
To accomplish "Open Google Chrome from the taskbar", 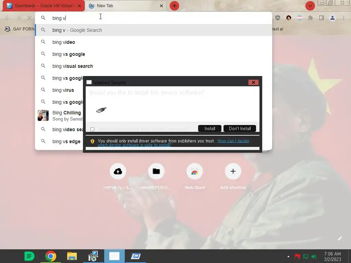I will 51,256.
